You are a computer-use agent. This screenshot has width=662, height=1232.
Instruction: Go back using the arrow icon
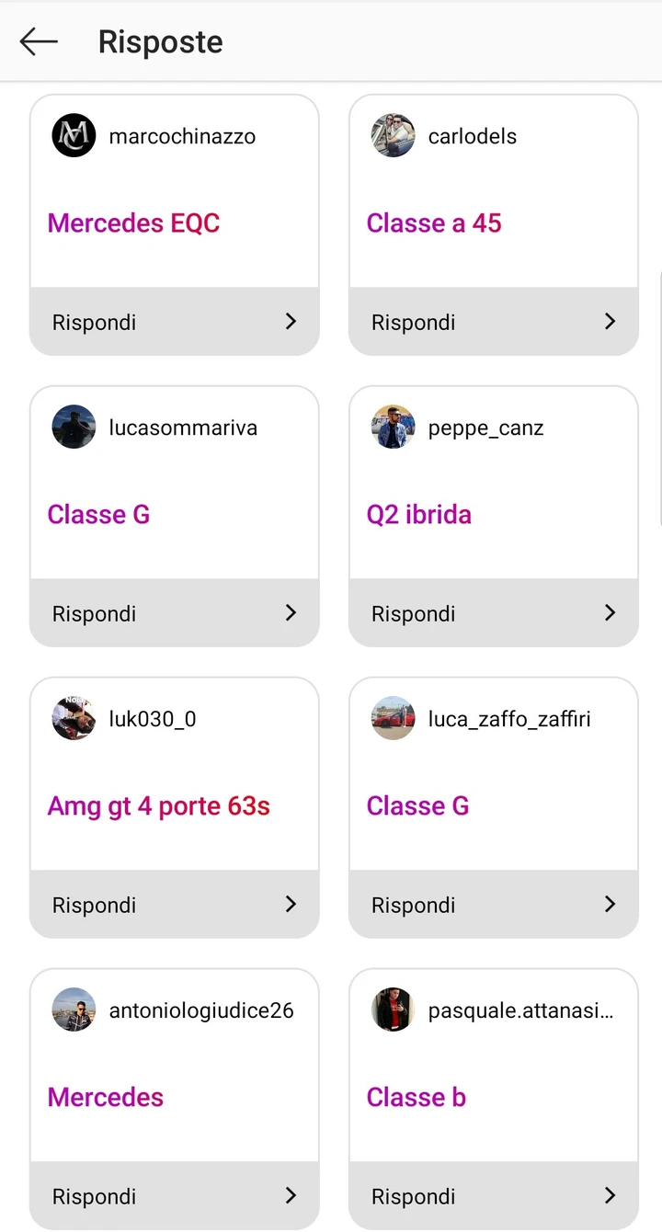(39, 41)
